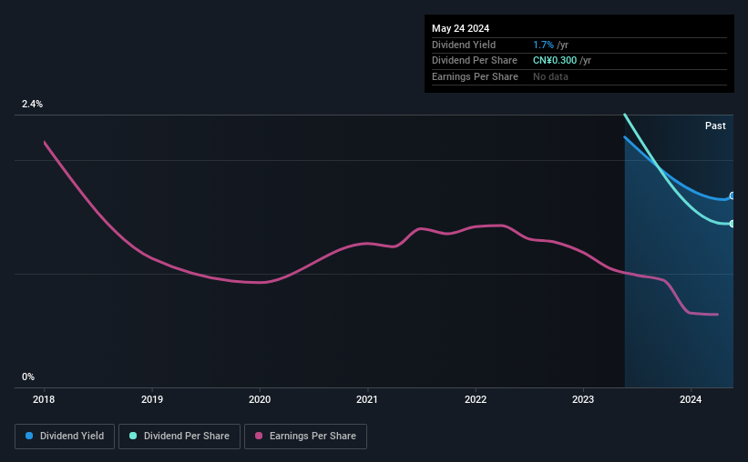This screenshot has height=462, width=748.
Task: Click the May 24 2024 tooltip date
Action: 461,28
